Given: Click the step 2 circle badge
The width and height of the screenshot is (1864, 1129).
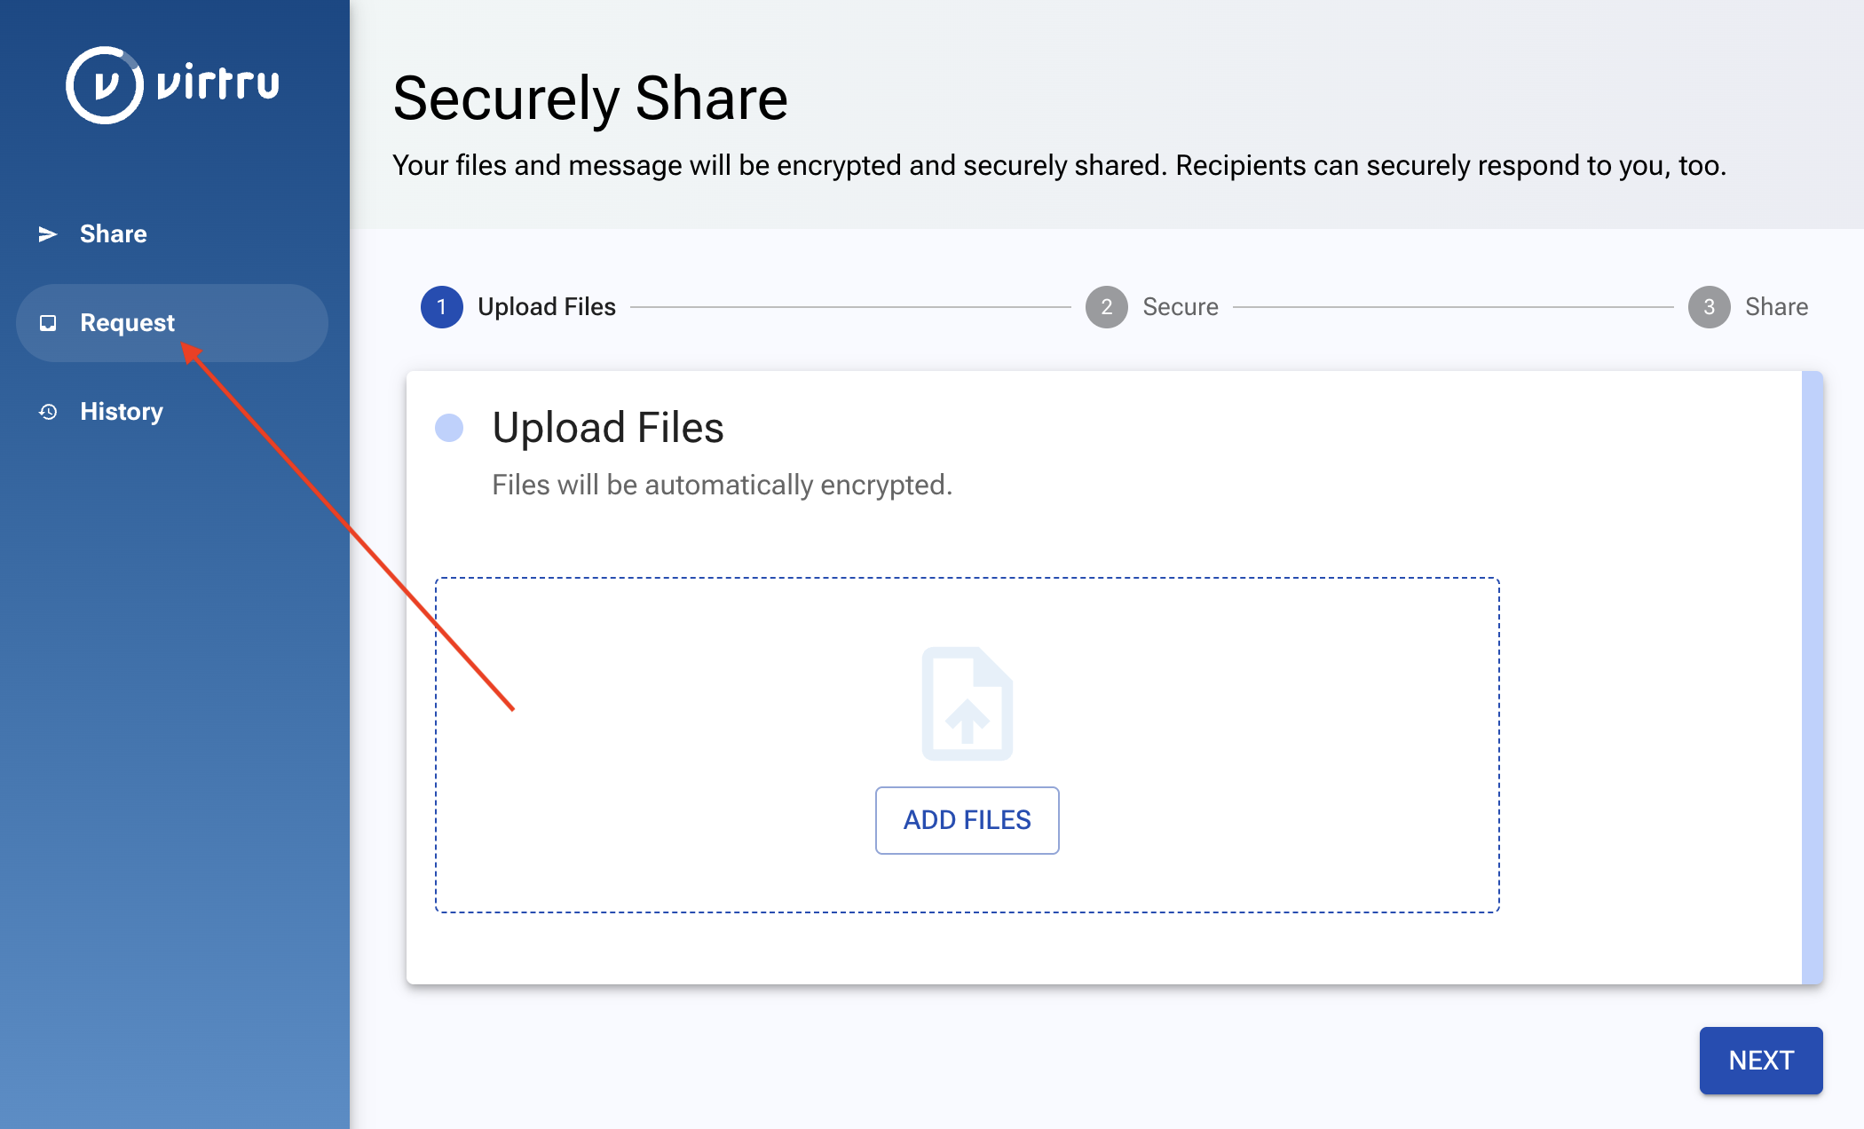Looking at the screenshot, I should (1107, 307).
